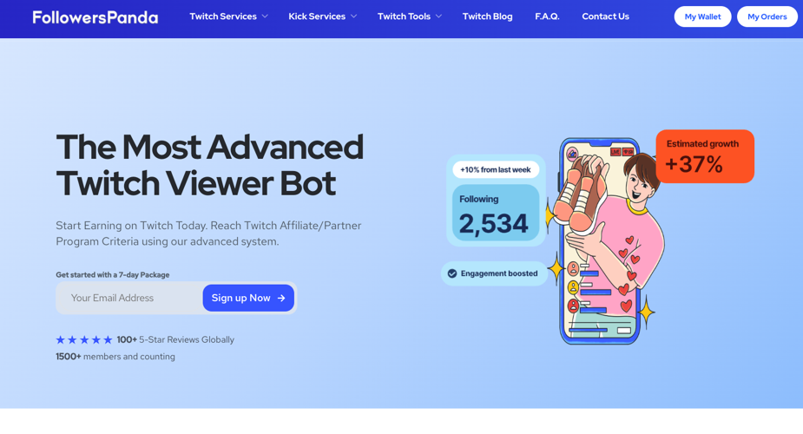The width and height of the screenshot is (803, 434).
Task: Click the Estimated growth +37% card
Action: (705, 156)
